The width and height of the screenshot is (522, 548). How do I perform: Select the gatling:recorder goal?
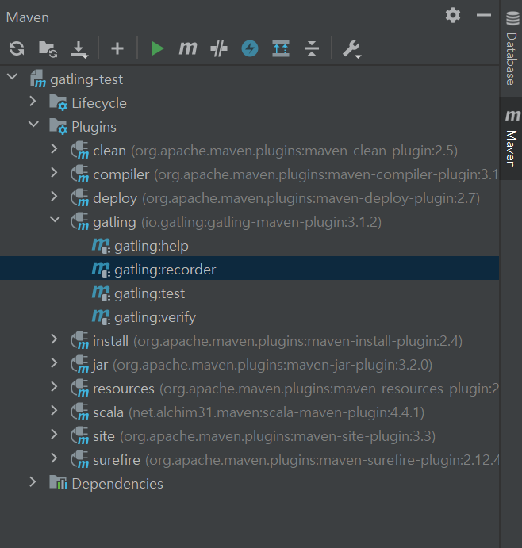(249, 270)
